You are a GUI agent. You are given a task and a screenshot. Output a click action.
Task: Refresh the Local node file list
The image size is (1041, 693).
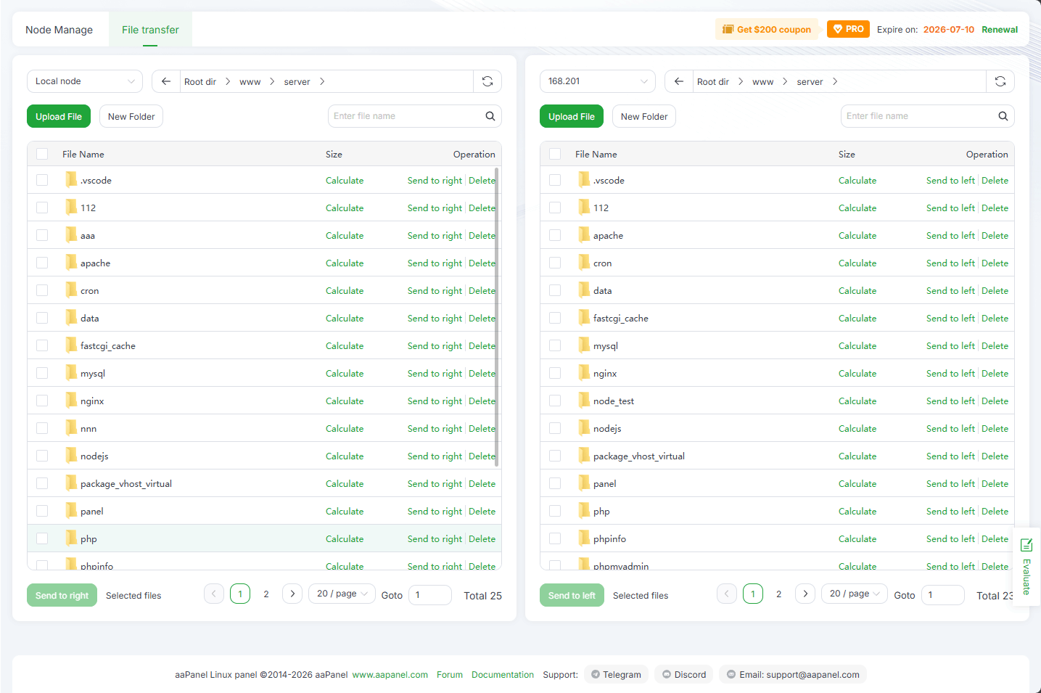tap(487, 81)
